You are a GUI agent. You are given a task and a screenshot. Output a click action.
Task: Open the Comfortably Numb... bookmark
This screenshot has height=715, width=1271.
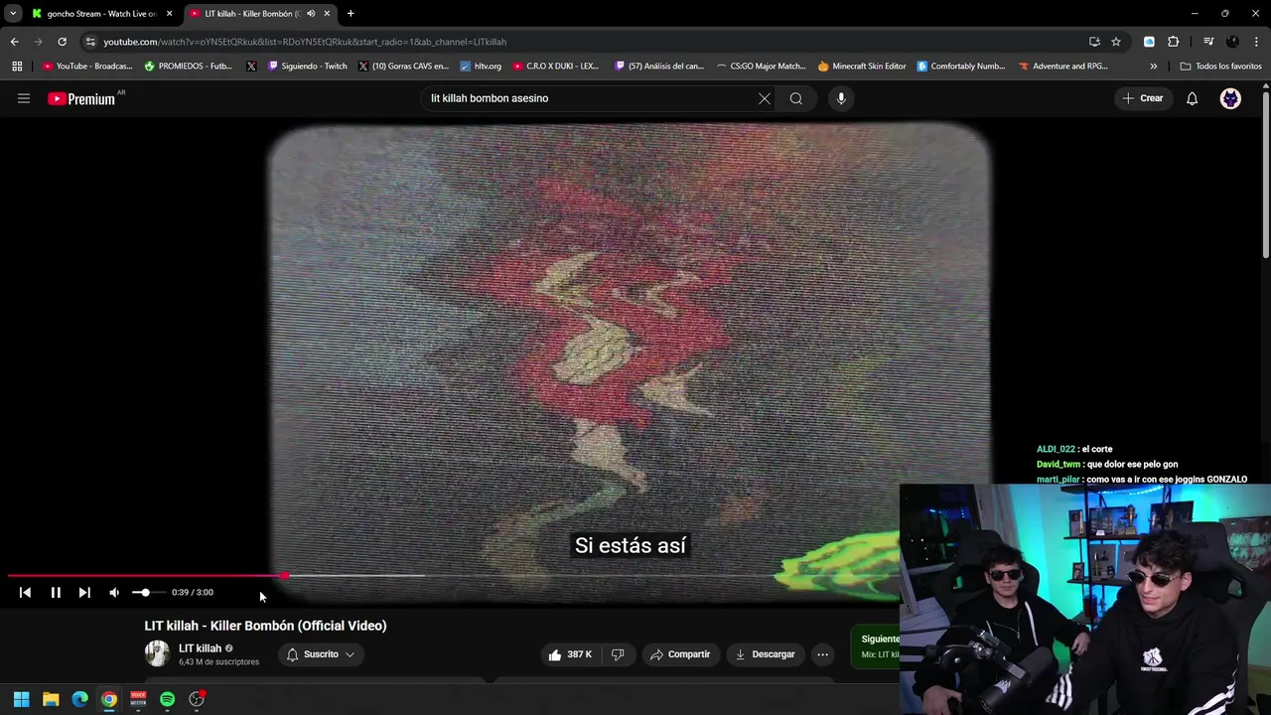tap(961, 67)
